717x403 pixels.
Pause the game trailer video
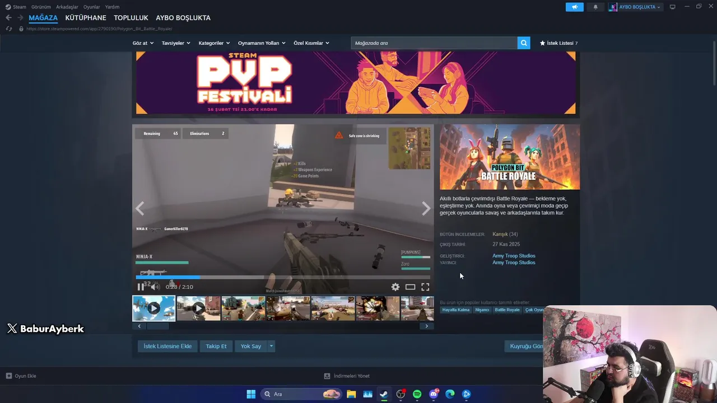(x=141, y=287)
